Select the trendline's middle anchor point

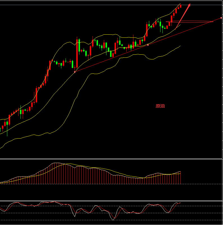[x=148, y=45]
